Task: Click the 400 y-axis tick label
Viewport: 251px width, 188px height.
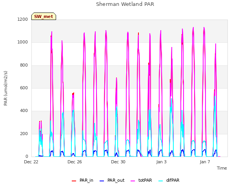Action: tap(24, 110)
